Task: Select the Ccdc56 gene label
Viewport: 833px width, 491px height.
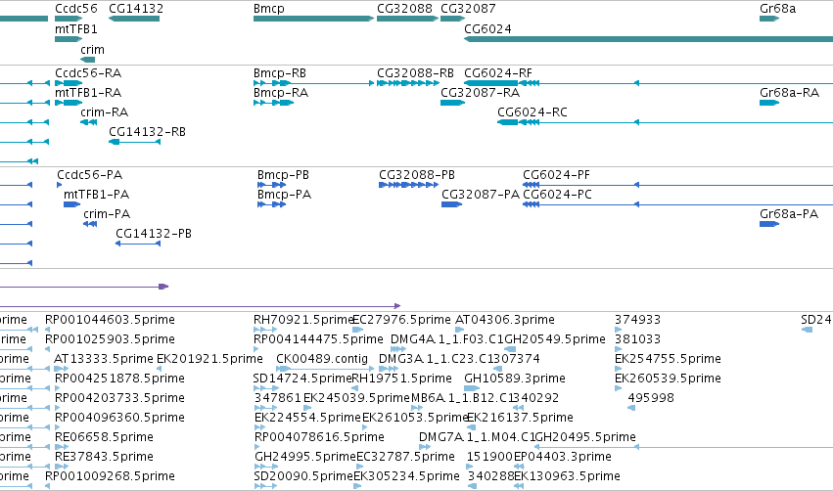Action: 76,9
